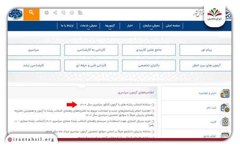Open ثبت نام sidebar link

point(212,108)
